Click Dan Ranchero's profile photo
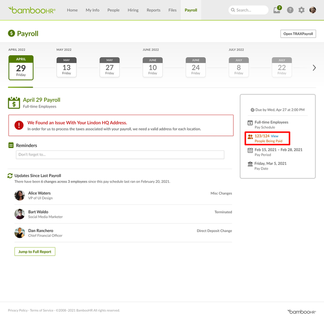The height and width of the screenshot is (325, 324). [x=20, y=233]
